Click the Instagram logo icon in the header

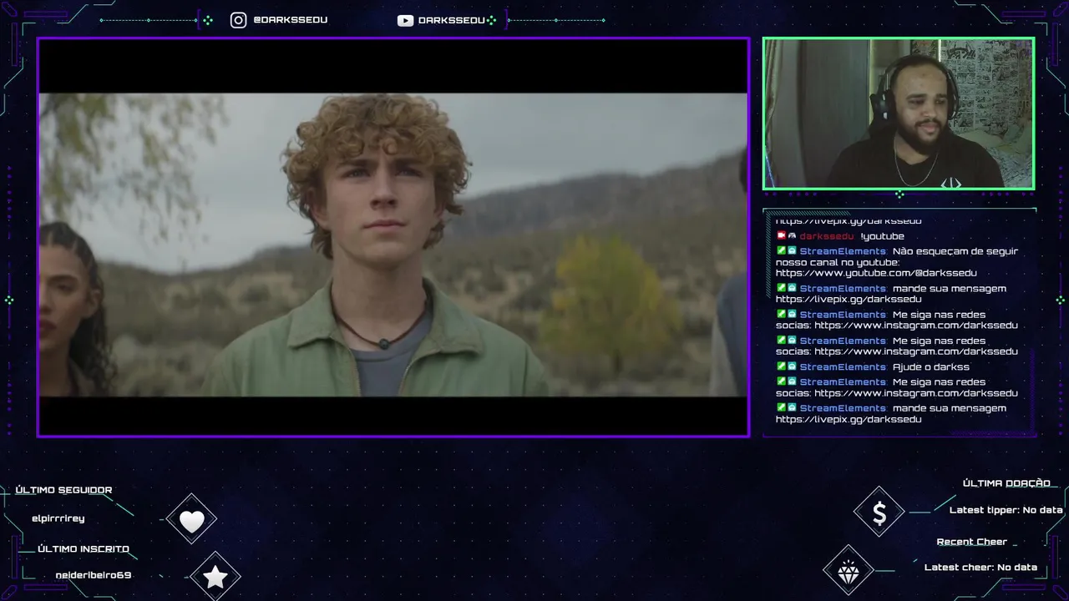click(x=239, y=20)
